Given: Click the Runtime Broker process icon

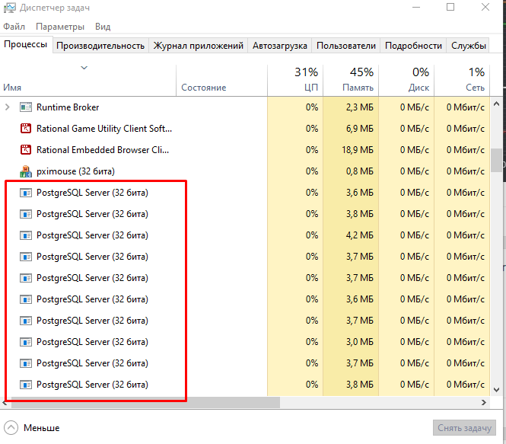Looking at the screenshot, I should (x=26, y=107).
